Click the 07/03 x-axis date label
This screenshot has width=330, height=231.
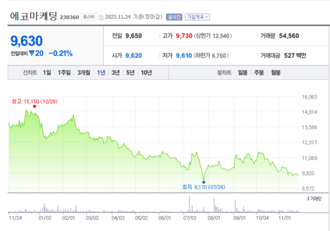coord(190,218)
